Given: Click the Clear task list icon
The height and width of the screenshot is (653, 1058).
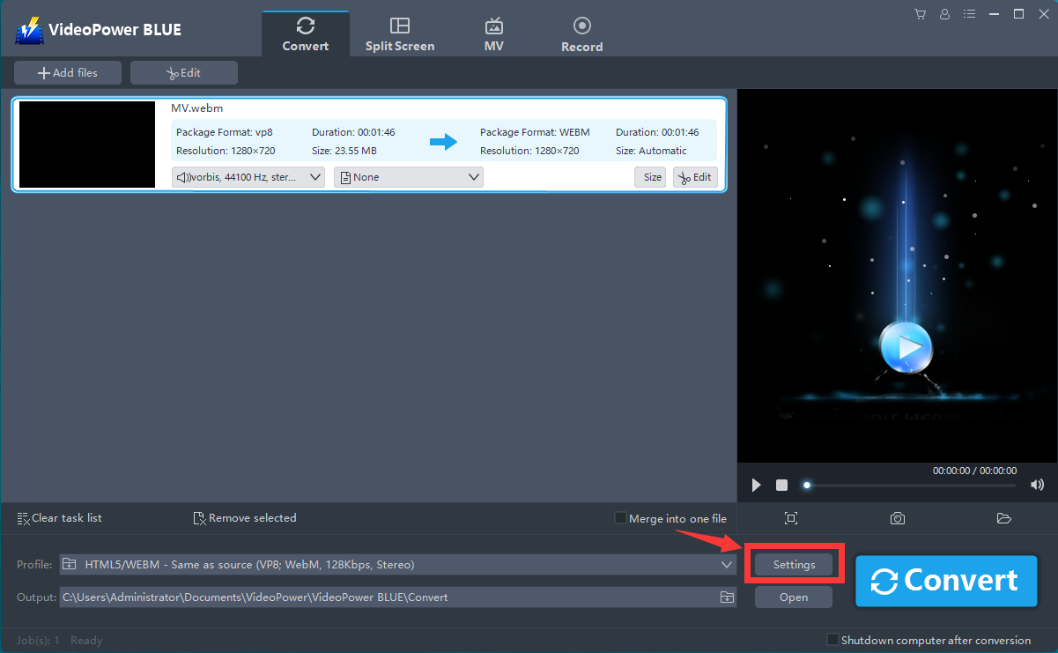Looking at the screenshot, I should tap(24, 517).
